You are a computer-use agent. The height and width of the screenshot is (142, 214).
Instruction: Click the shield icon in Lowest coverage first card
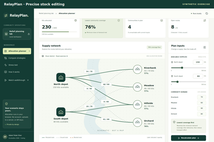click(174, 122)
